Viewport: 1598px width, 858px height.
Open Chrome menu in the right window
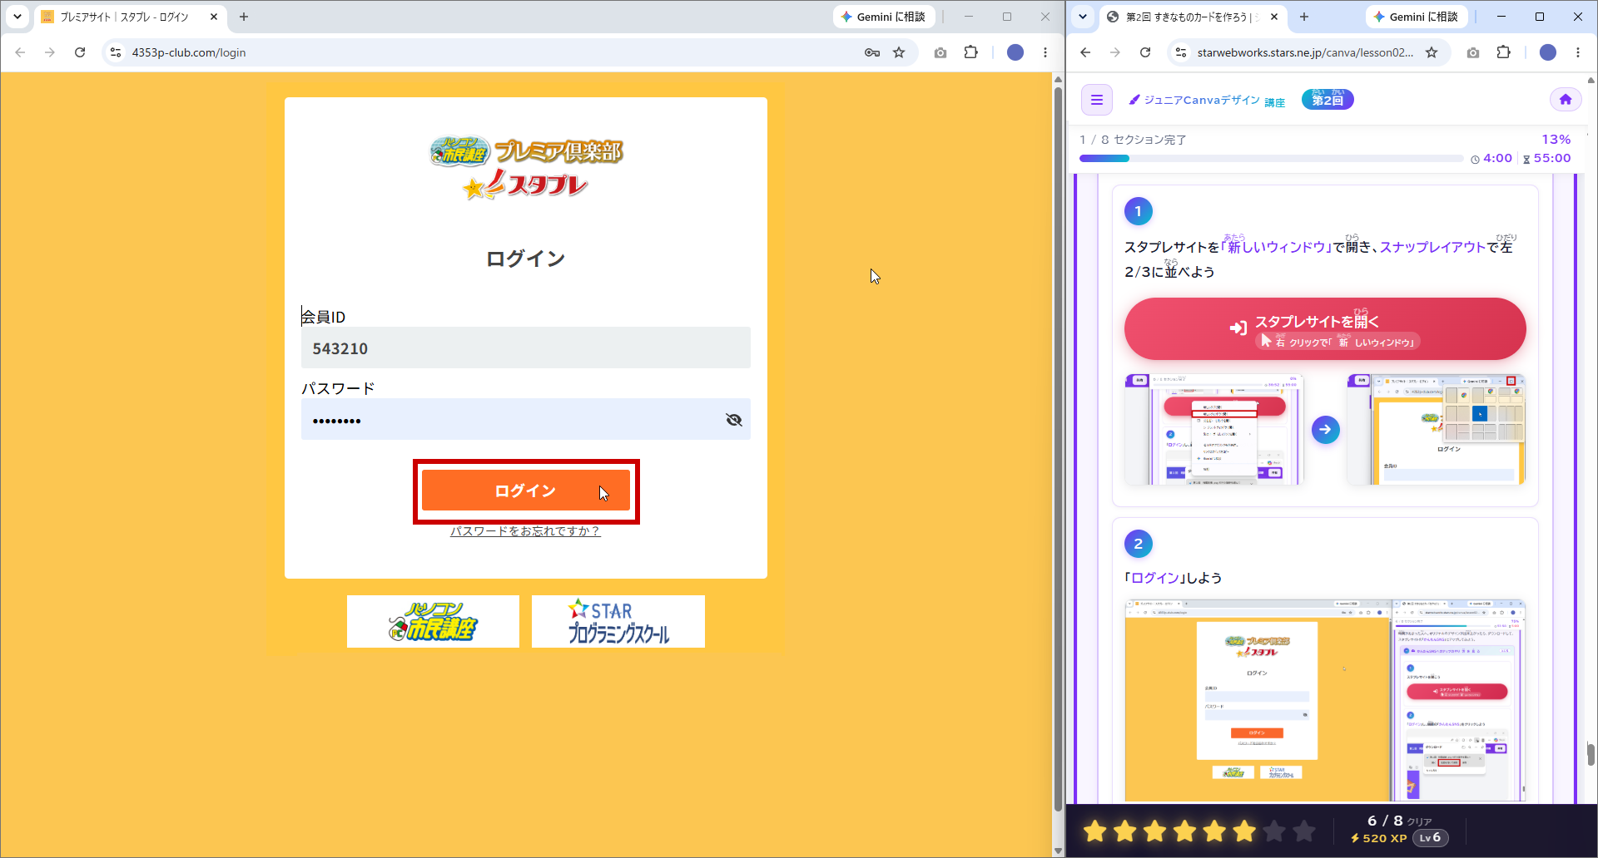[x=1578, y=52]
